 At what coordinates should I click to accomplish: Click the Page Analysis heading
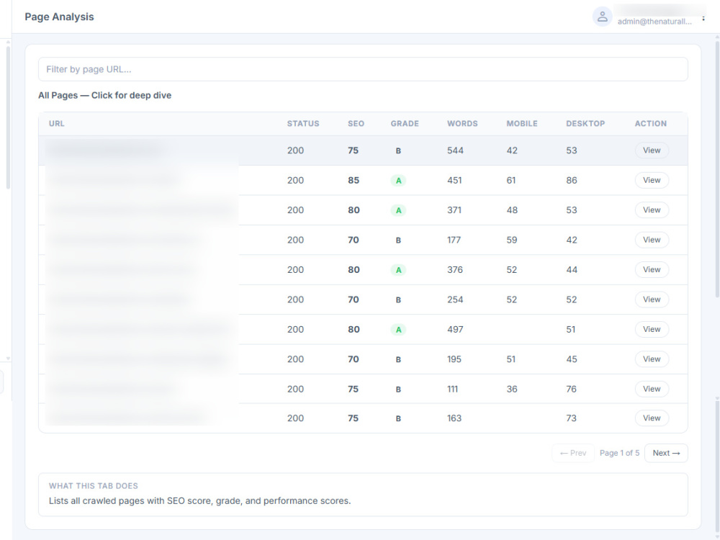(59, 17)
